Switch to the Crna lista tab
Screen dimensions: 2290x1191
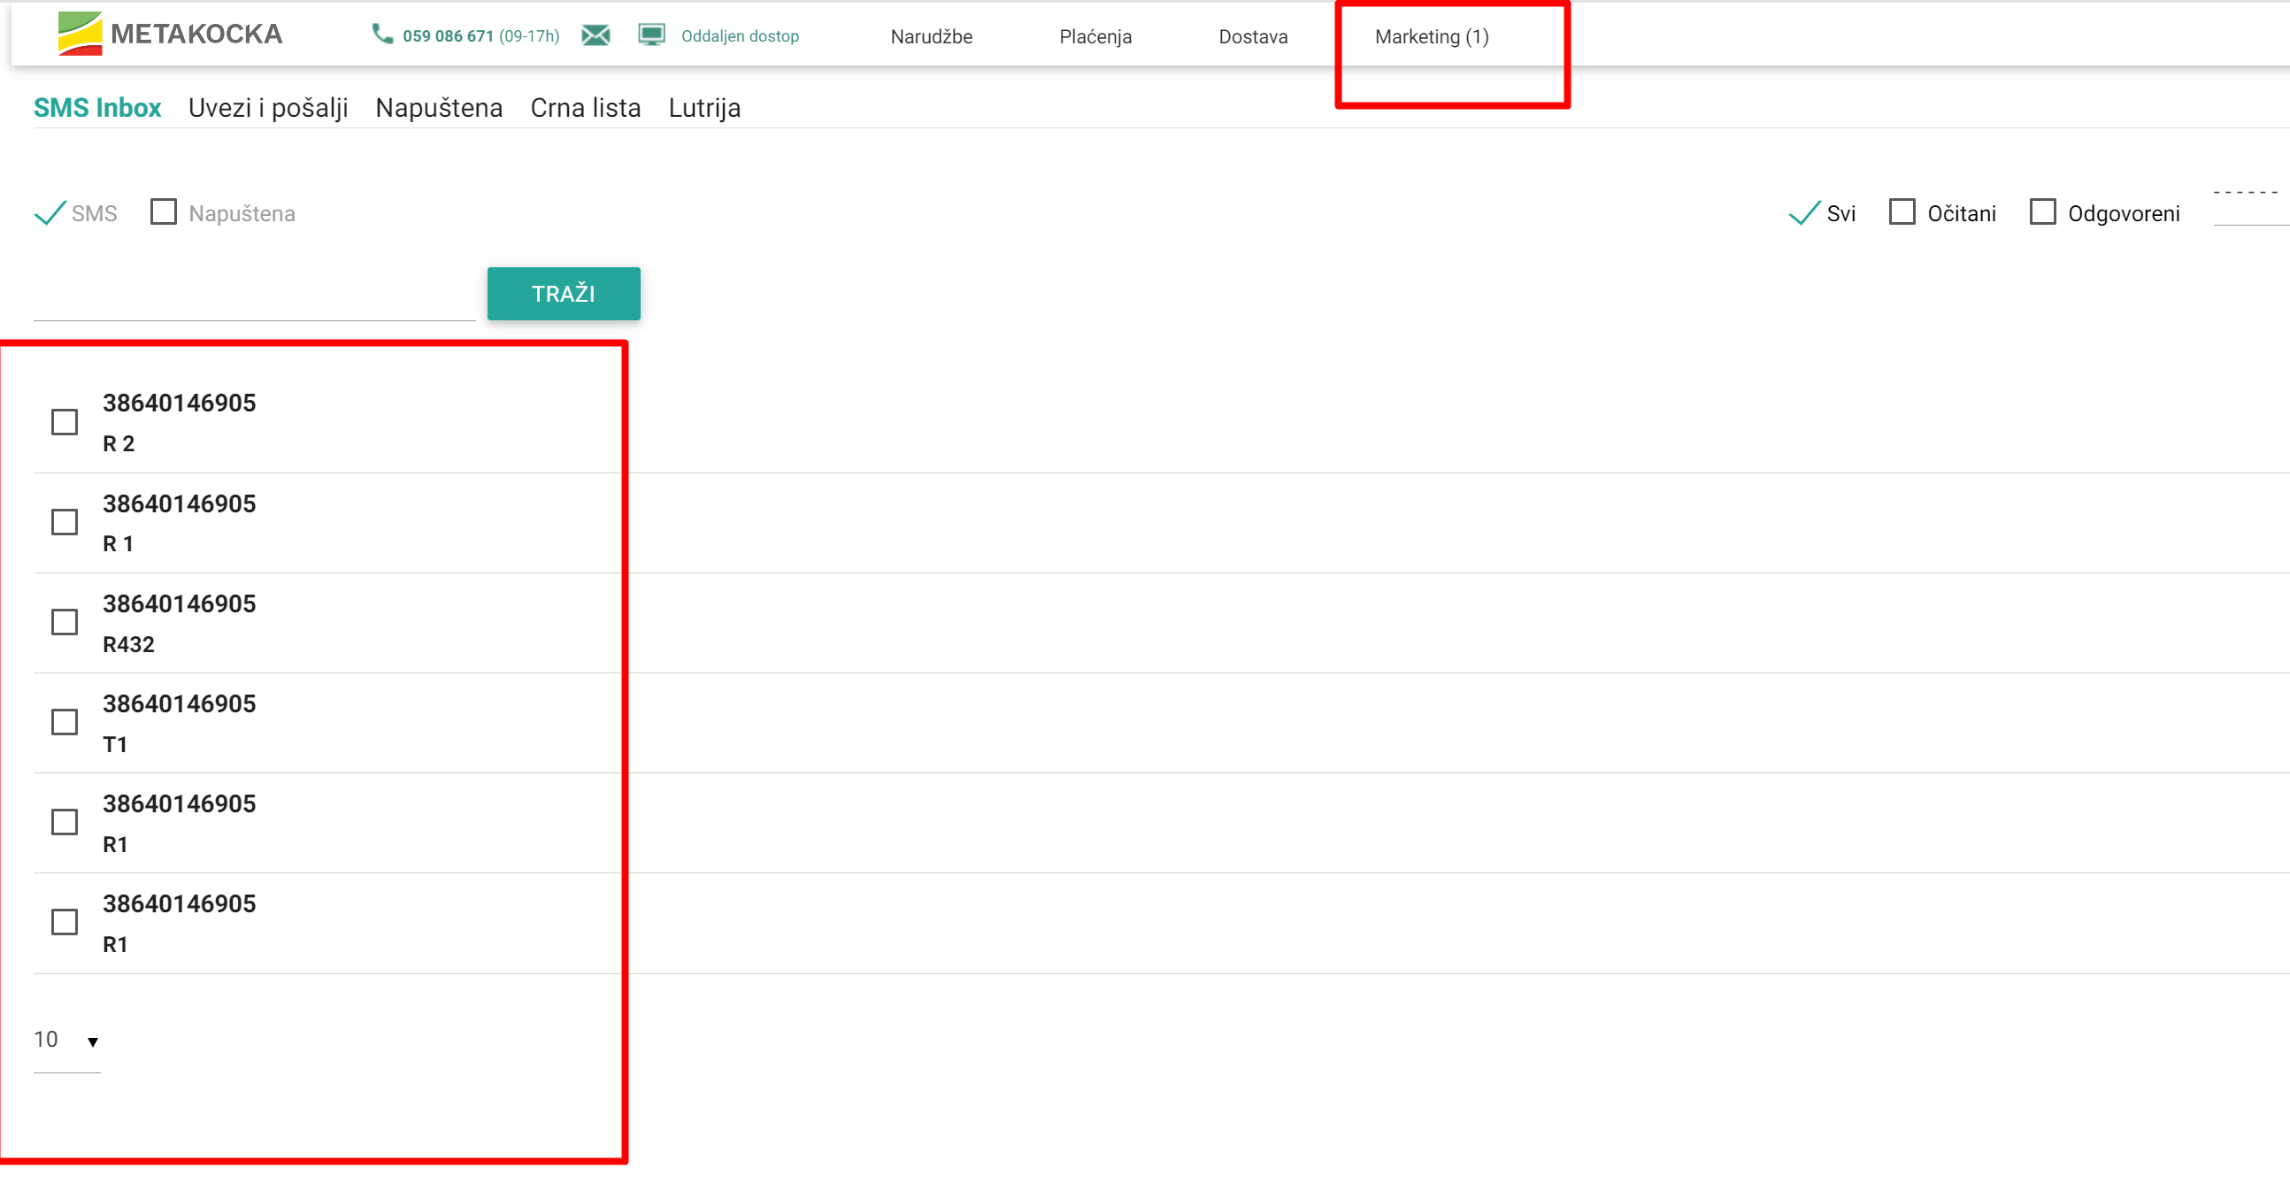pos(585,108)
